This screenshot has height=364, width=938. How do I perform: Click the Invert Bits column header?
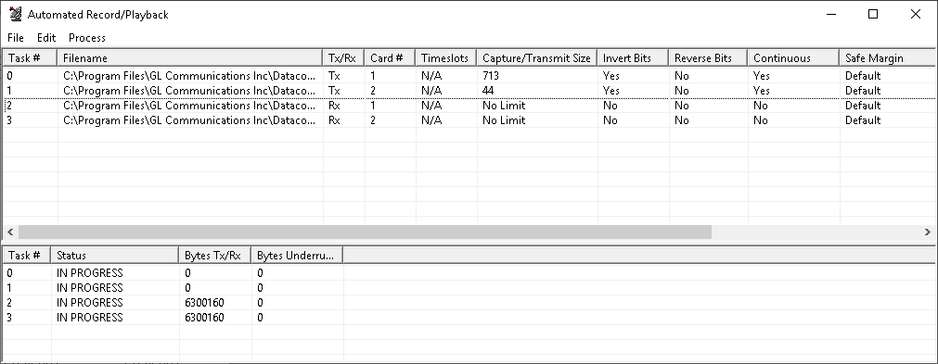tap(633, 57)
